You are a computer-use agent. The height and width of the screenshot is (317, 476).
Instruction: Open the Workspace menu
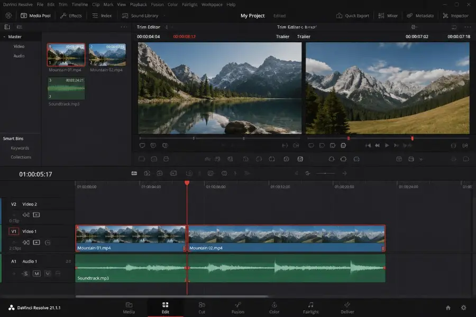pos(212,5)
